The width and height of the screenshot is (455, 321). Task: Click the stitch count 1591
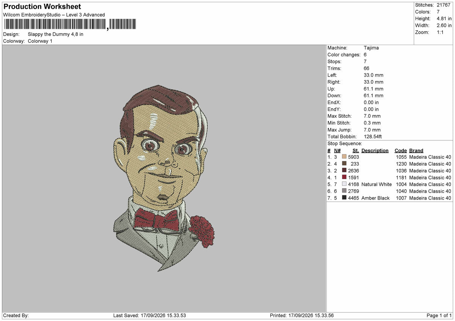(353, 177)
